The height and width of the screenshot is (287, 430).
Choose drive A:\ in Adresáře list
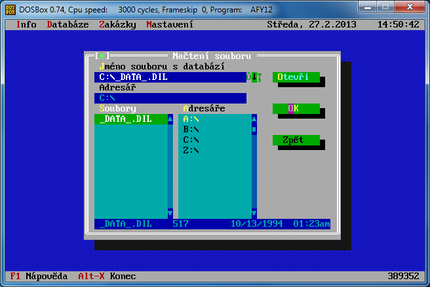tap(191, 119)
